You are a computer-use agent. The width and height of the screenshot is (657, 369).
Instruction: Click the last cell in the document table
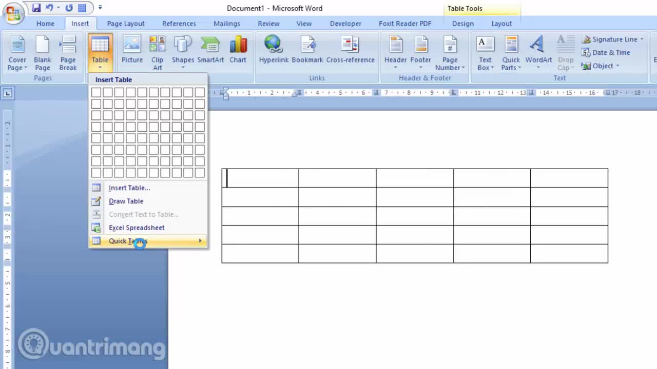tap(569, 254)
